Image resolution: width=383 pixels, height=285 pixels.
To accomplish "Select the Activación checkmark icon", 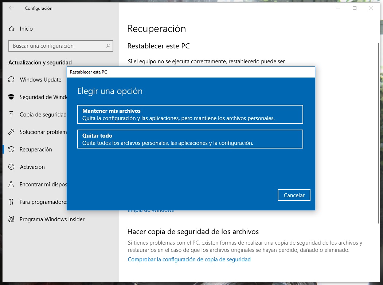I will point(12,167).
